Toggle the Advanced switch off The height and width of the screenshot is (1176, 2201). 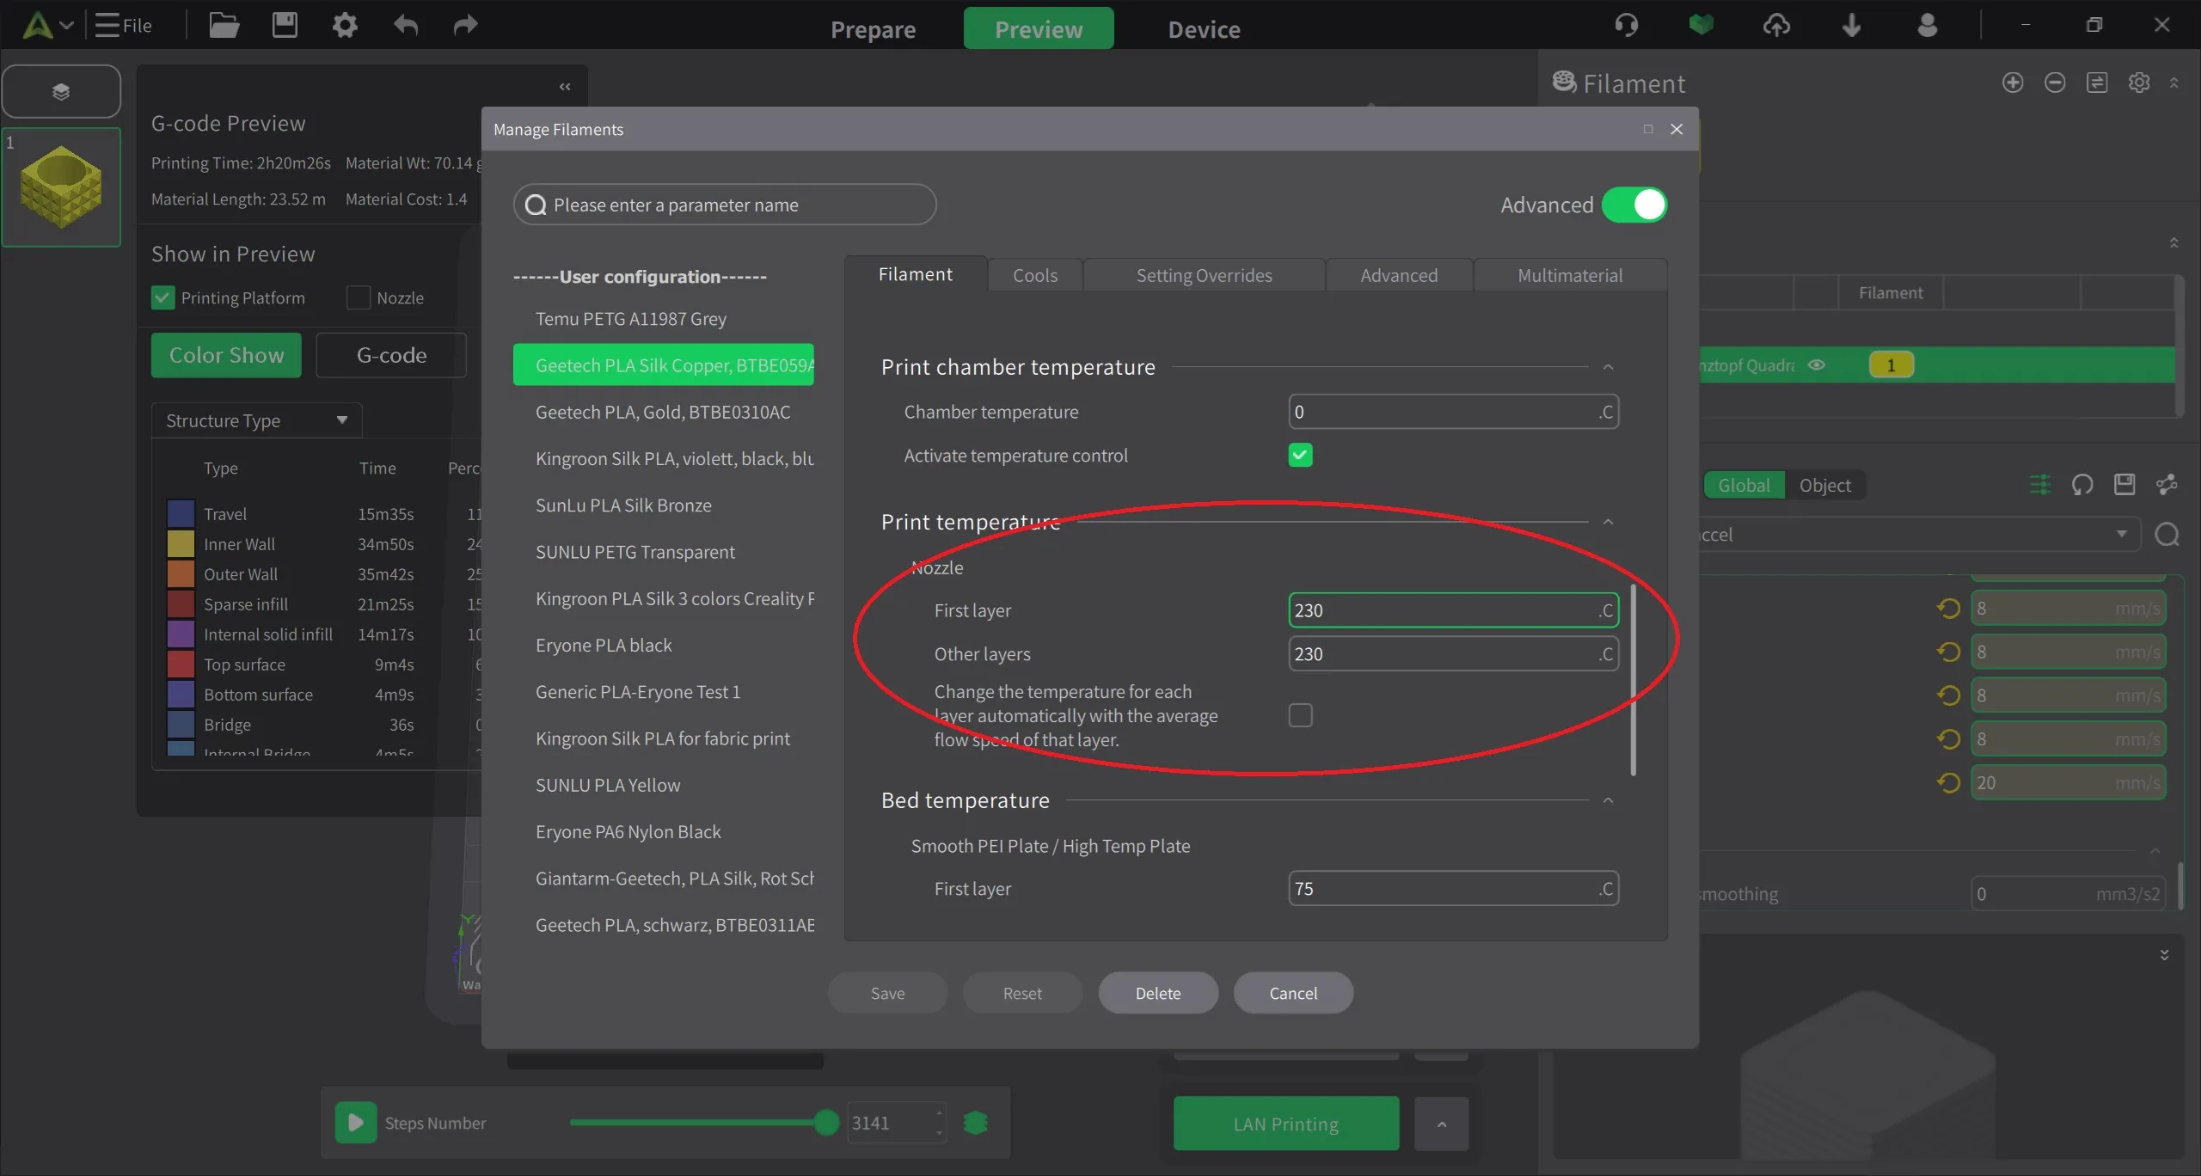(x=1634, y=205)
